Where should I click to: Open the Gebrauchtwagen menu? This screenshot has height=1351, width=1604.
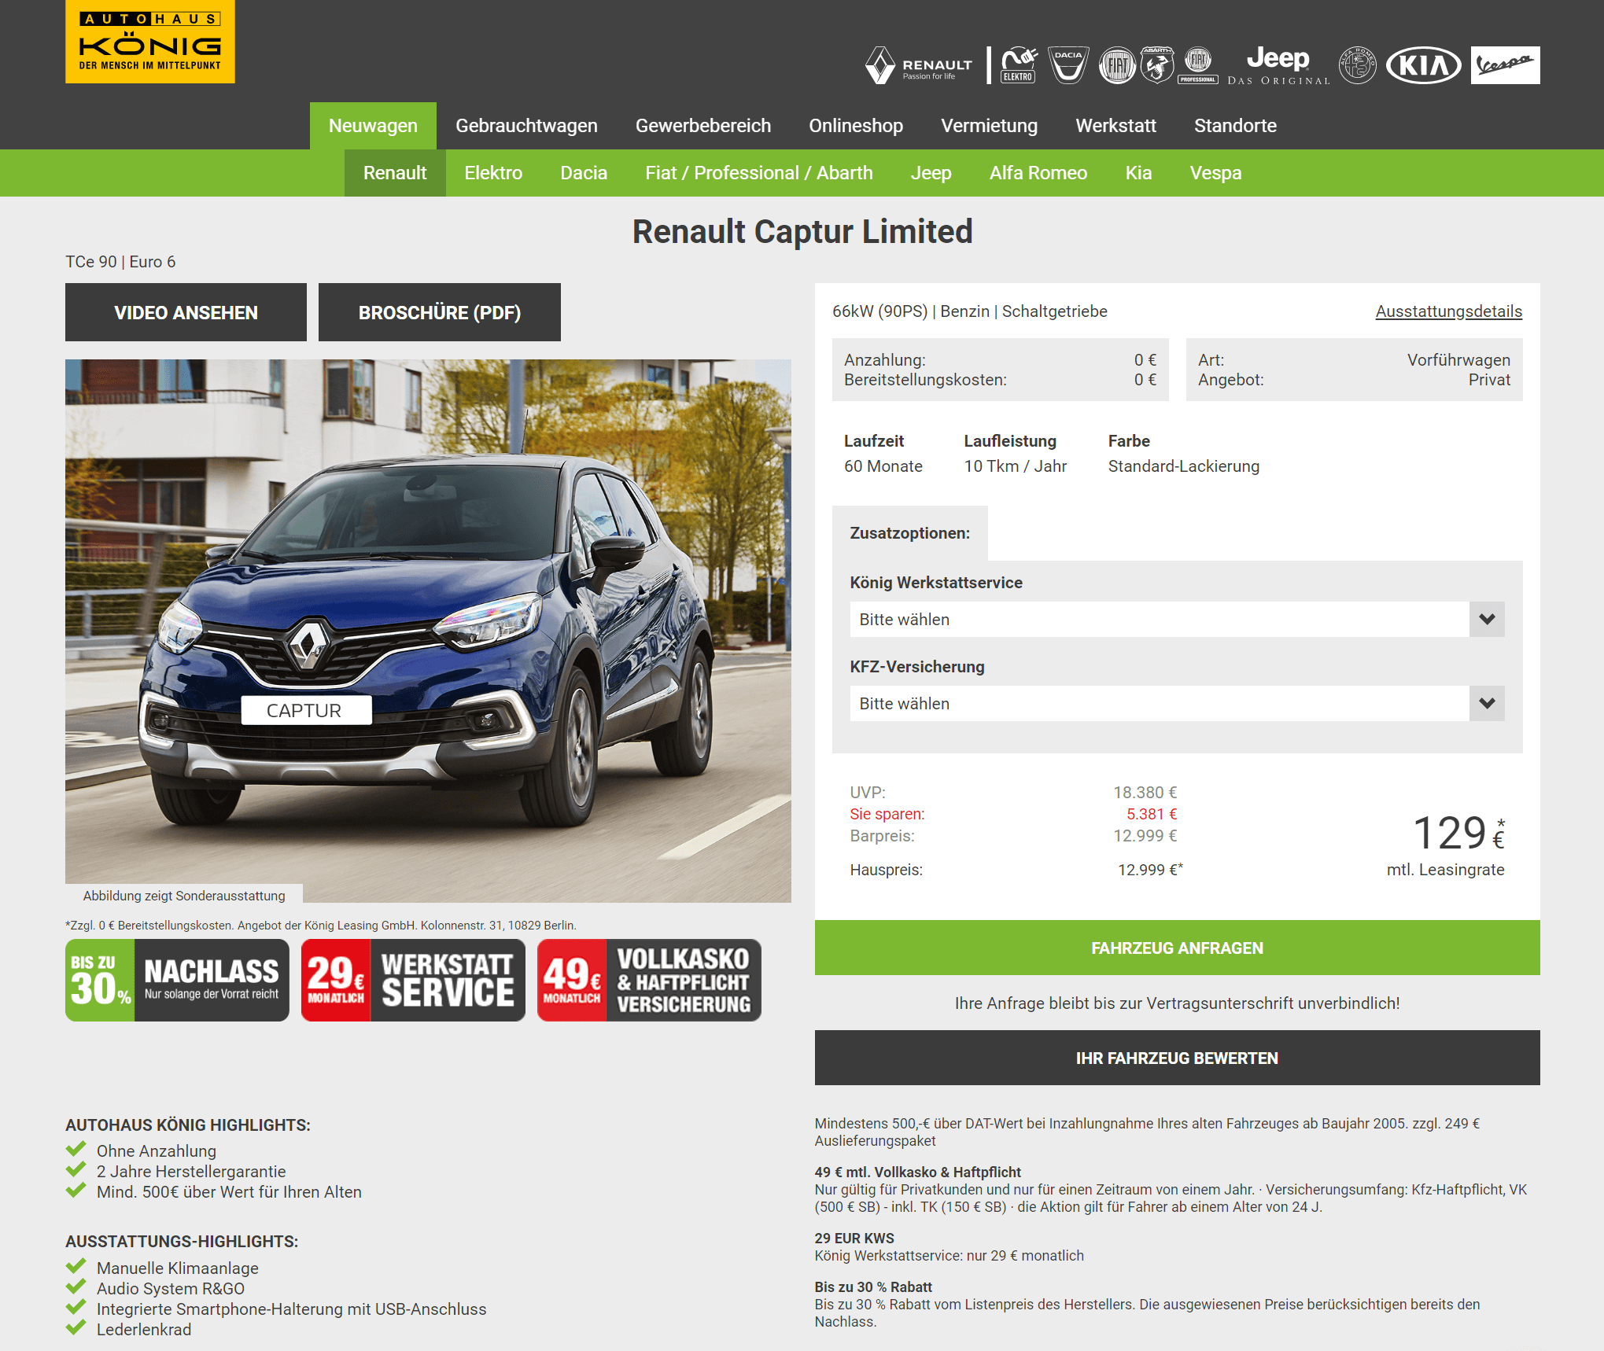(526, 126)
